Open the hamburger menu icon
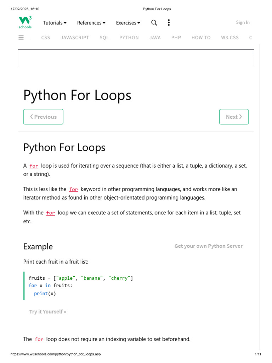 point(21,38)
